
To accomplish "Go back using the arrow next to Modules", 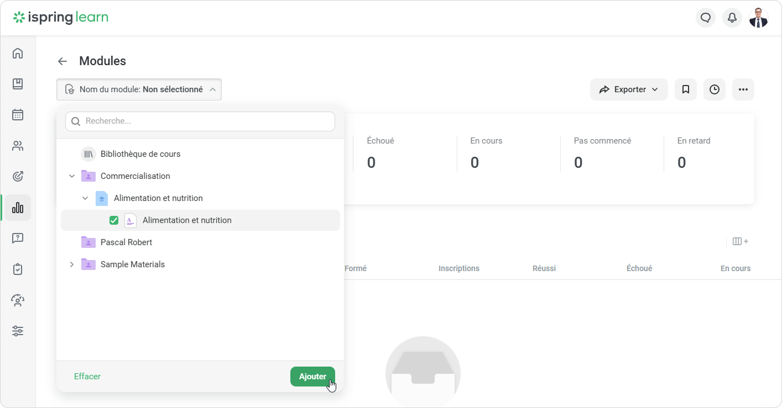I will point(62,61).
